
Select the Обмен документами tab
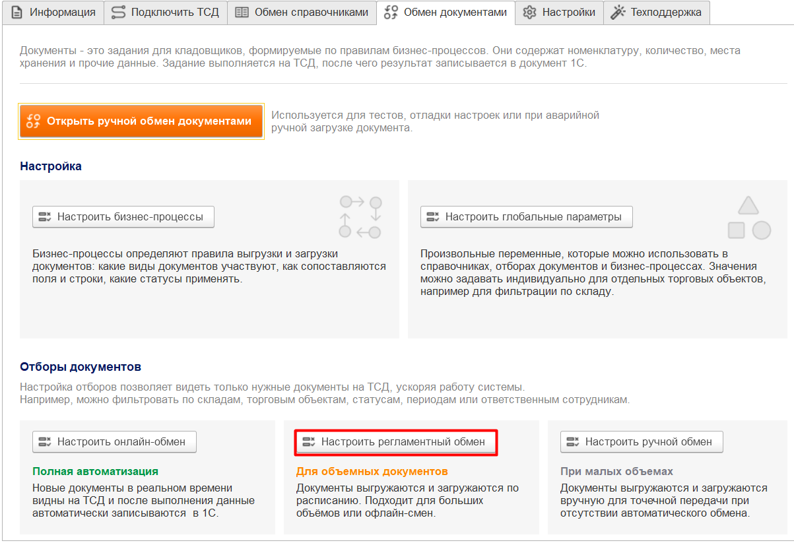[446, 13]
